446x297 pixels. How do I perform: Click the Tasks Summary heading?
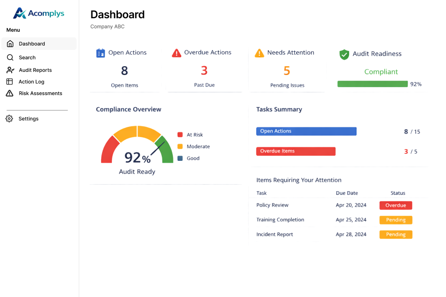(x=279, y=109)
